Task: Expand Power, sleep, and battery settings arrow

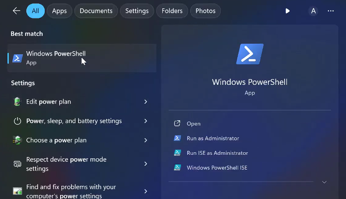Action: pos(146,121)
